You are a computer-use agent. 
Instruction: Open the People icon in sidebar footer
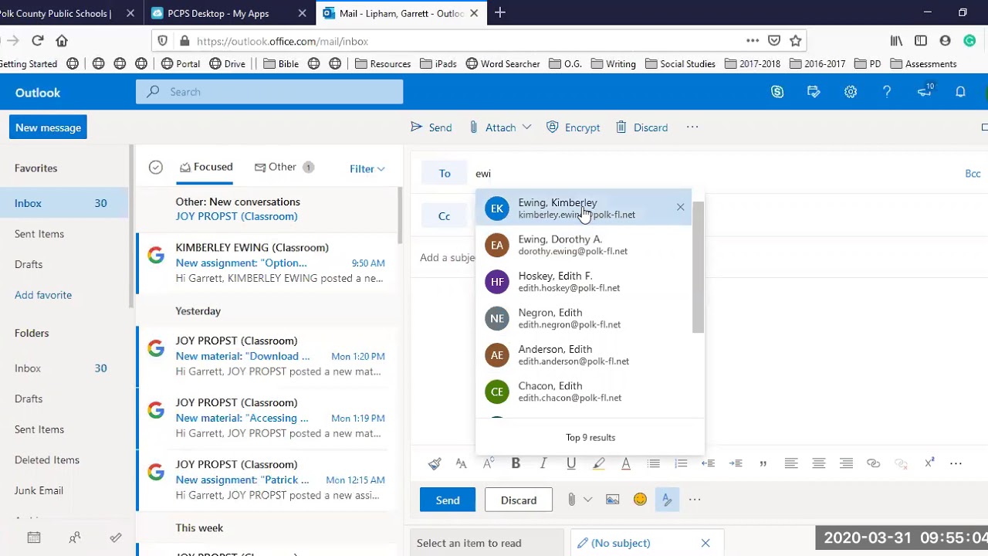pyautogui.click(x=75, y=537)
